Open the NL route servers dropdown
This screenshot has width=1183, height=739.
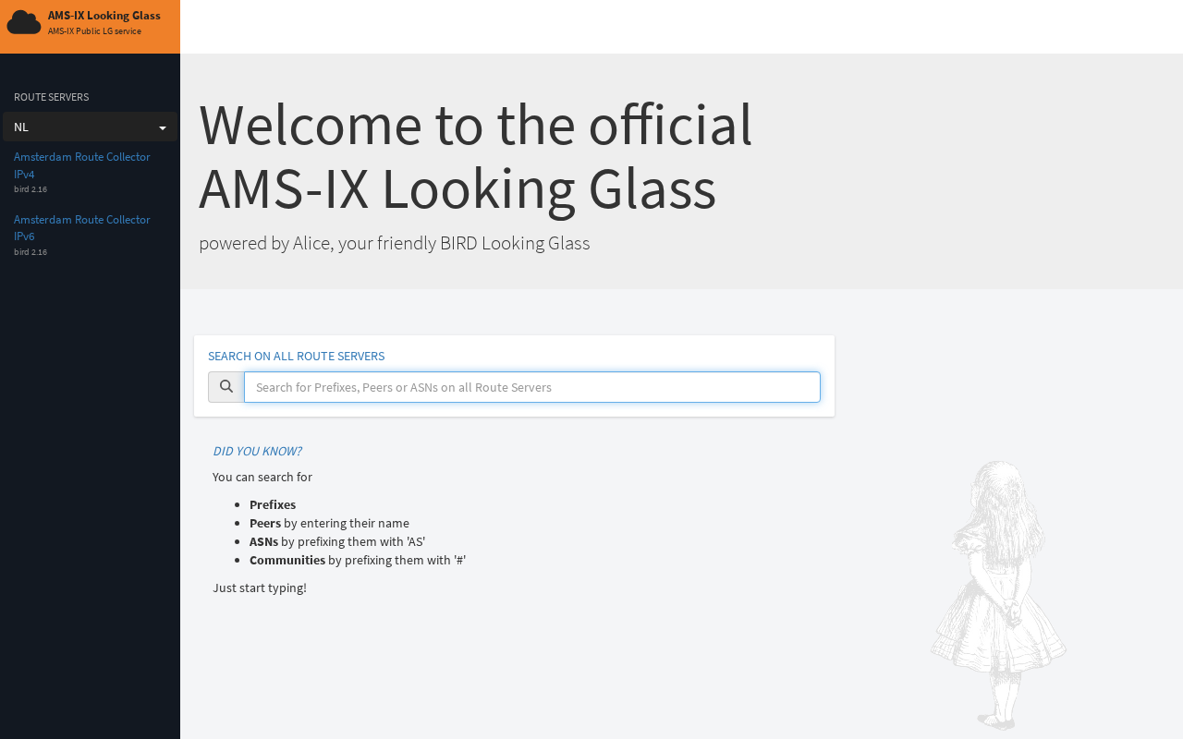point(90,127)
